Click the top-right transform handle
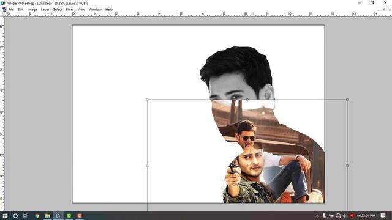Viewport: 392px width, 220px height. tap(347, 100)
